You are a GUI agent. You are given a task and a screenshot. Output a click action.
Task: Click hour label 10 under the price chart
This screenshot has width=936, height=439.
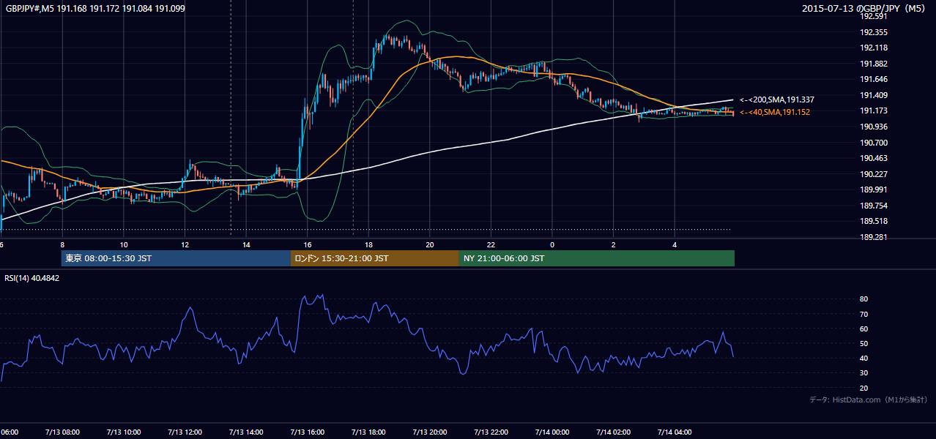(x=124, y=244)
